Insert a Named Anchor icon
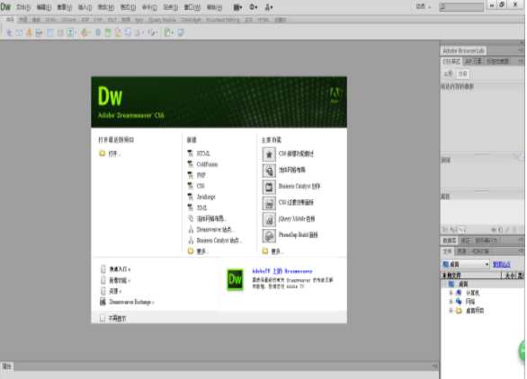 (x=30, y=32)
